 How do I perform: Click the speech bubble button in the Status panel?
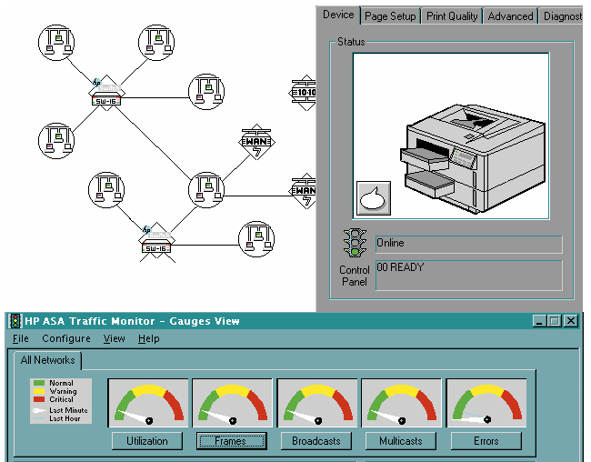click(x=374, y=198)
